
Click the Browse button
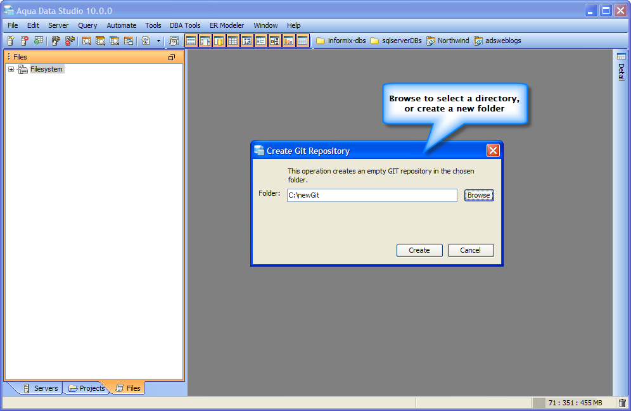[x=479, y=195]
